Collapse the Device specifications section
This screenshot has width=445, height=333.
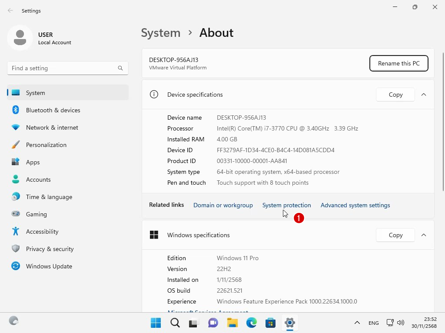coord(424,95)
